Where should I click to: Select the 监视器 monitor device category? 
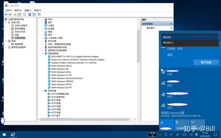(x=51, y=29)
